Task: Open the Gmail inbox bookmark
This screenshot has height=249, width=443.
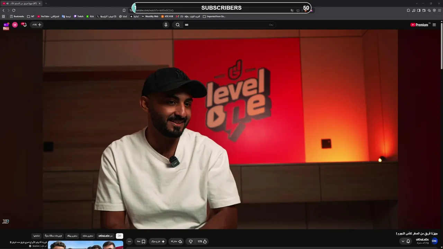Action: coord(188,16)
